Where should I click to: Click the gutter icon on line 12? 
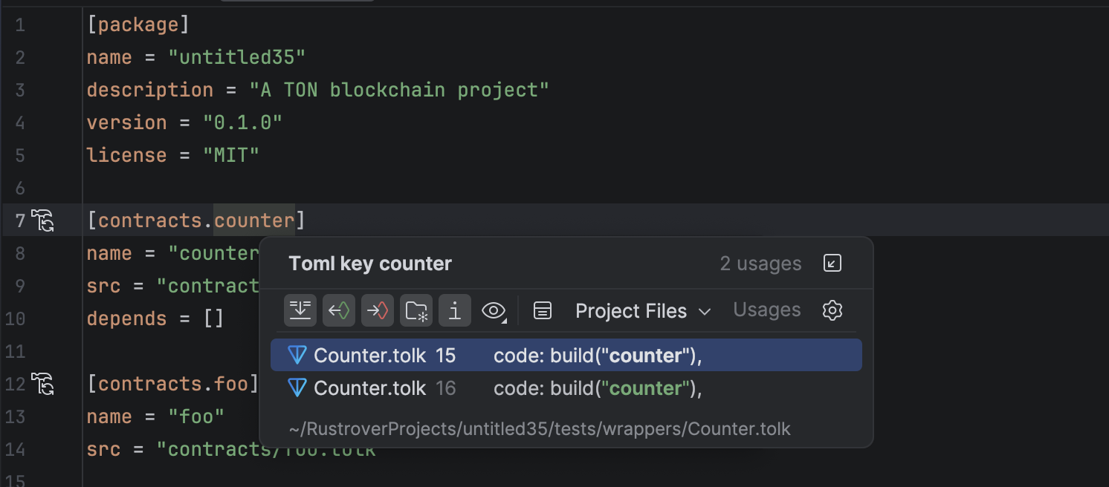coord(44,384)
